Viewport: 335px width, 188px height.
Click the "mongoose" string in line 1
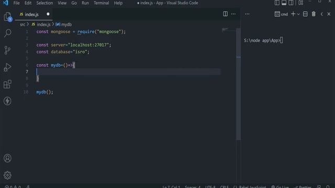click(109, 31)
